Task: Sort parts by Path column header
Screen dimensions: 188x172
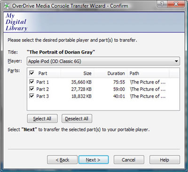Action: coord(149,73)
